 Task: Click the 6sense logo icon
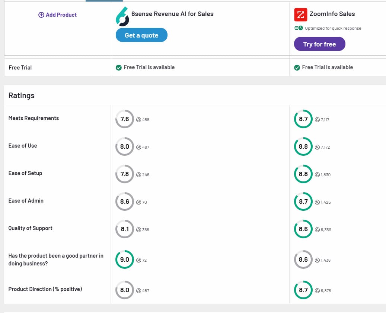[122, 16]
